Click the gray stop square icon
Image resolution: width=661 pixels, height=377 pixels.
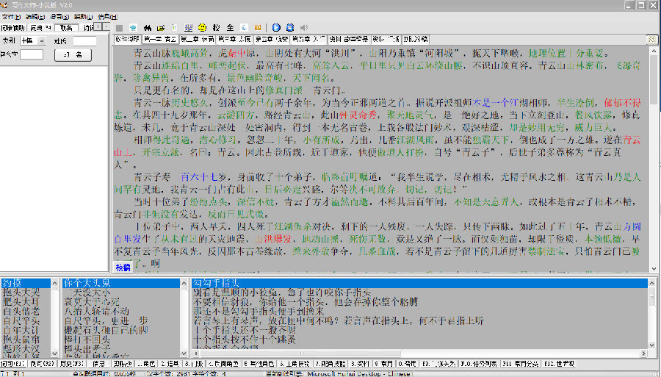(x=119, y=28)
